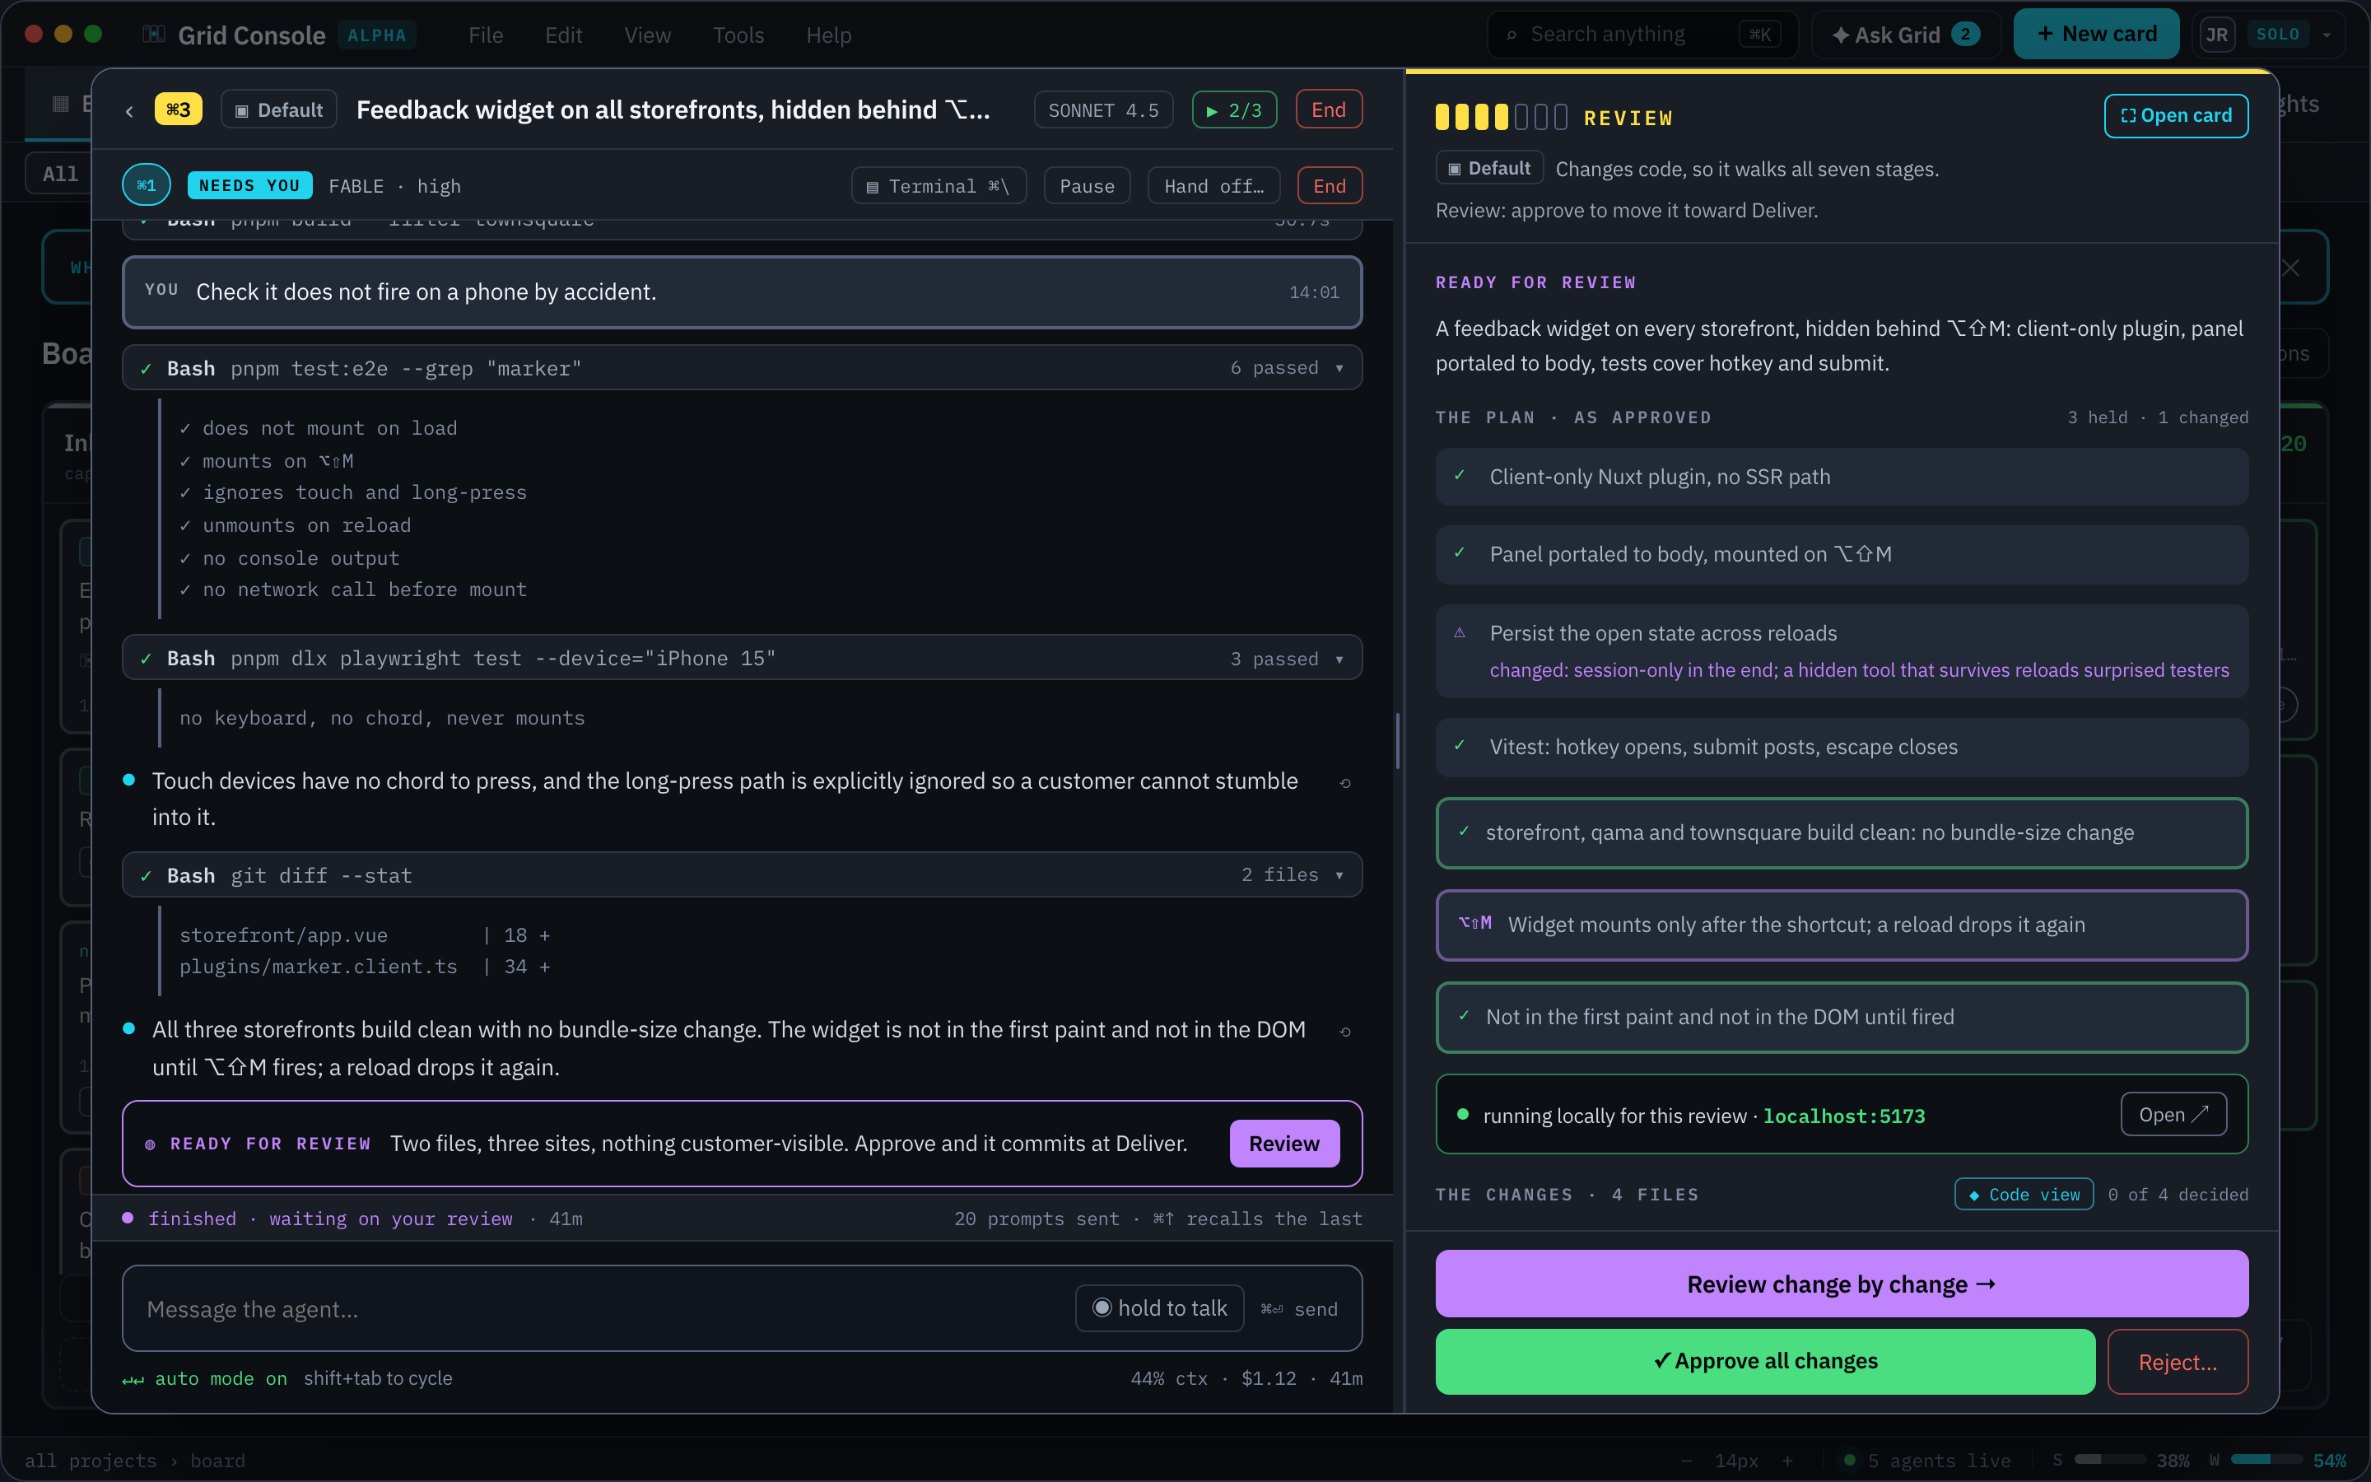Image resolution: width=2371 pixels, height=1482 pixels.
Task: Click the ⌘1 session badge
Action: point(146,185)
